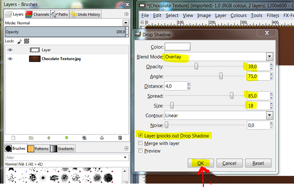The height and width of the screenshot is (187, 294).
Task: Click the Reset button
Action: pos(258,163)
